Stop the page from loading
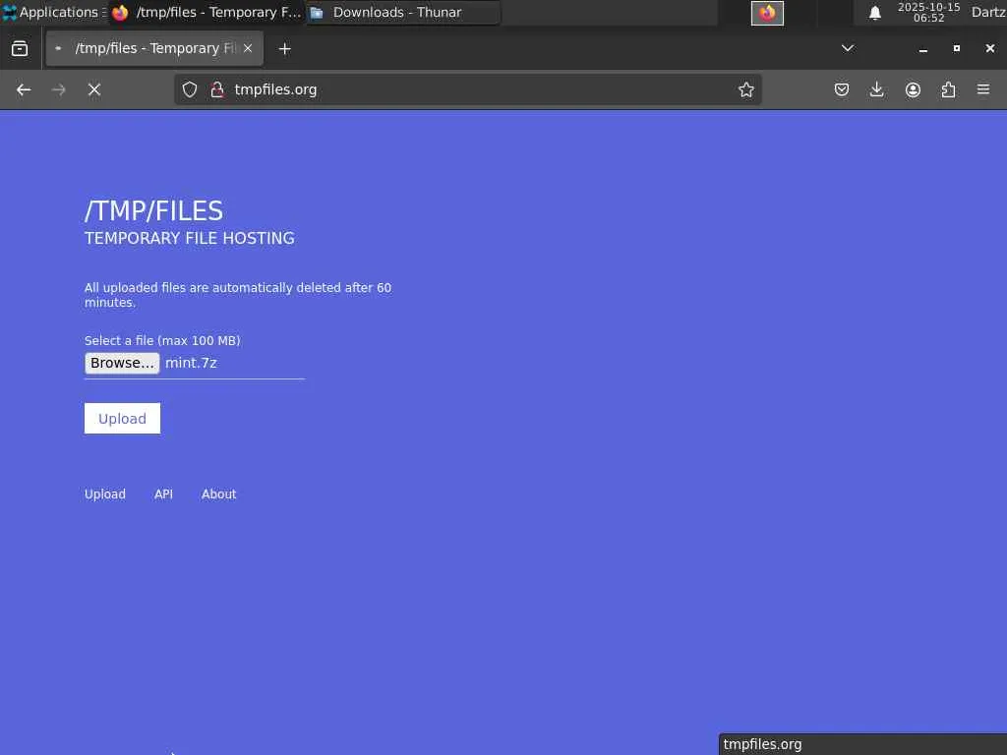1007x755 pixels. point(94,89)
